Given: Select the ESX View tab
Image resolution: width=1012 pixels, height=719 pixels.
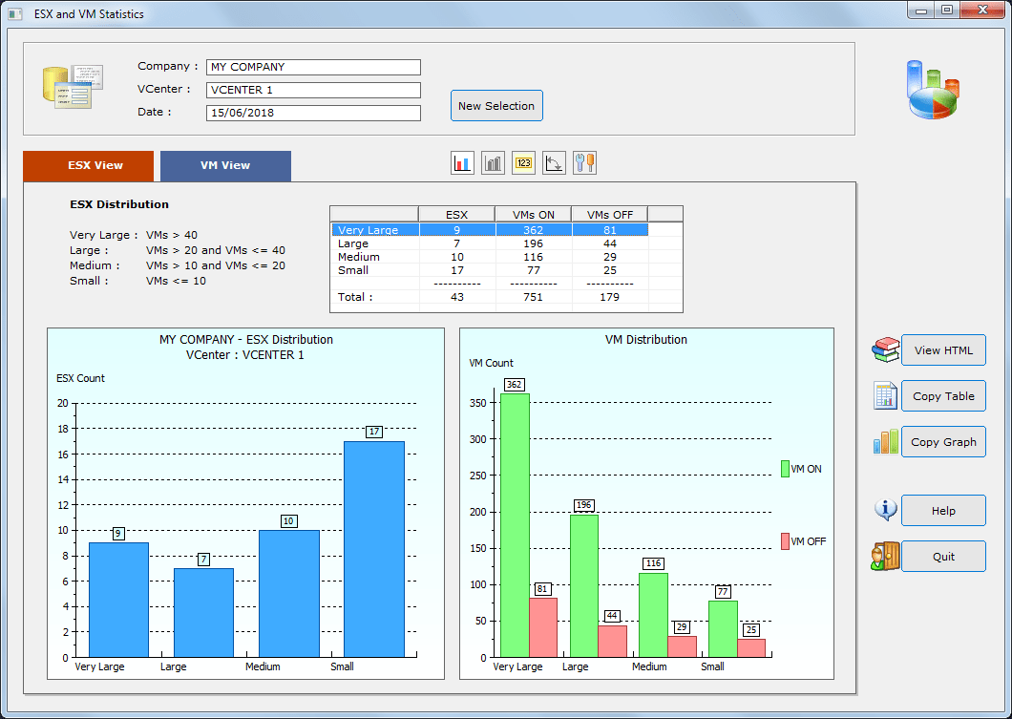Looking at the screenshot, I should pos(88,165).
